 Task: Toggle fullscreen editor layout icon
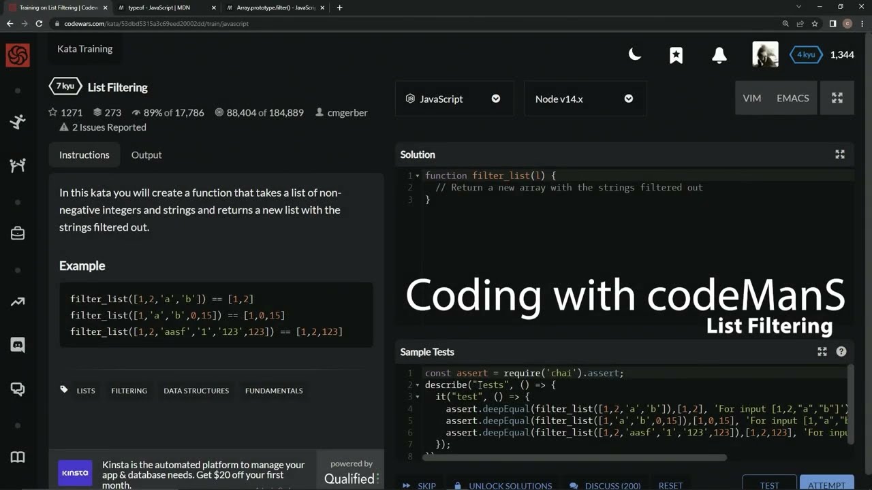pos(837,98)
